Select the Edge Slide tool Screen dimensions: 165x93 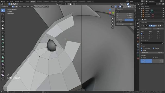tap(3, 68)
